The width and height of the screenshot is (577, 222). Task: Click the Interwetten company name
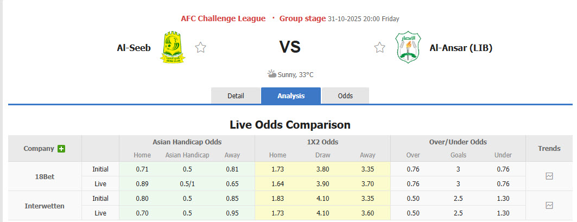point(45,206)
